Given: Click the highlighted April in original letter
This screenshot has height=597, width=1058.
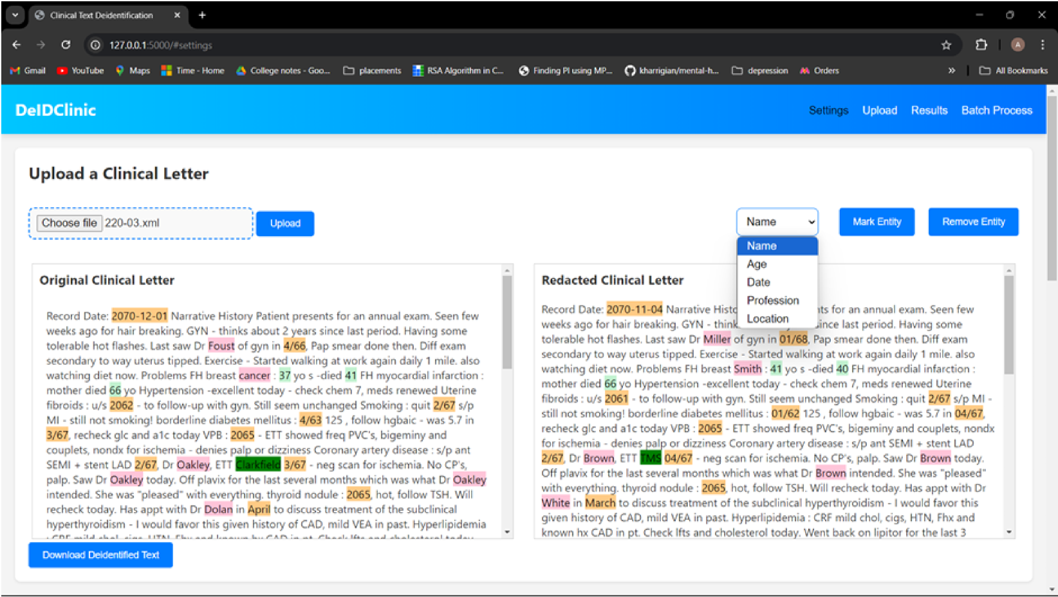Looking at the screenshot, I should [x=259, y=509].
